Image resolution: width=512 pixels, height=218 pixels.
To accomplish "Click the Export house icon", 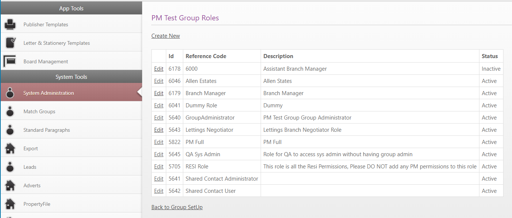I will tap(10, 148).
